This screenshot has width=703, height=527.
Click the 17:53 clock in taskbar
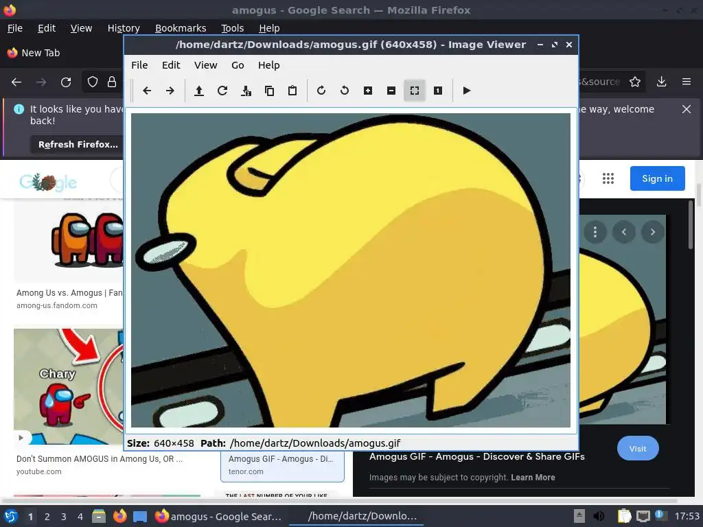(687, 516)
